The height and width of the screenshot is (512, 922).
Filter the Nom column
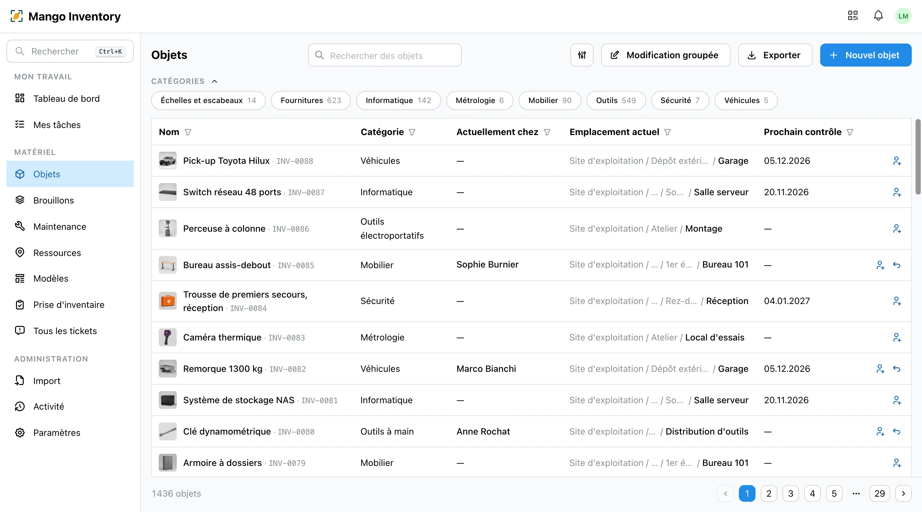tap(188, 132)
